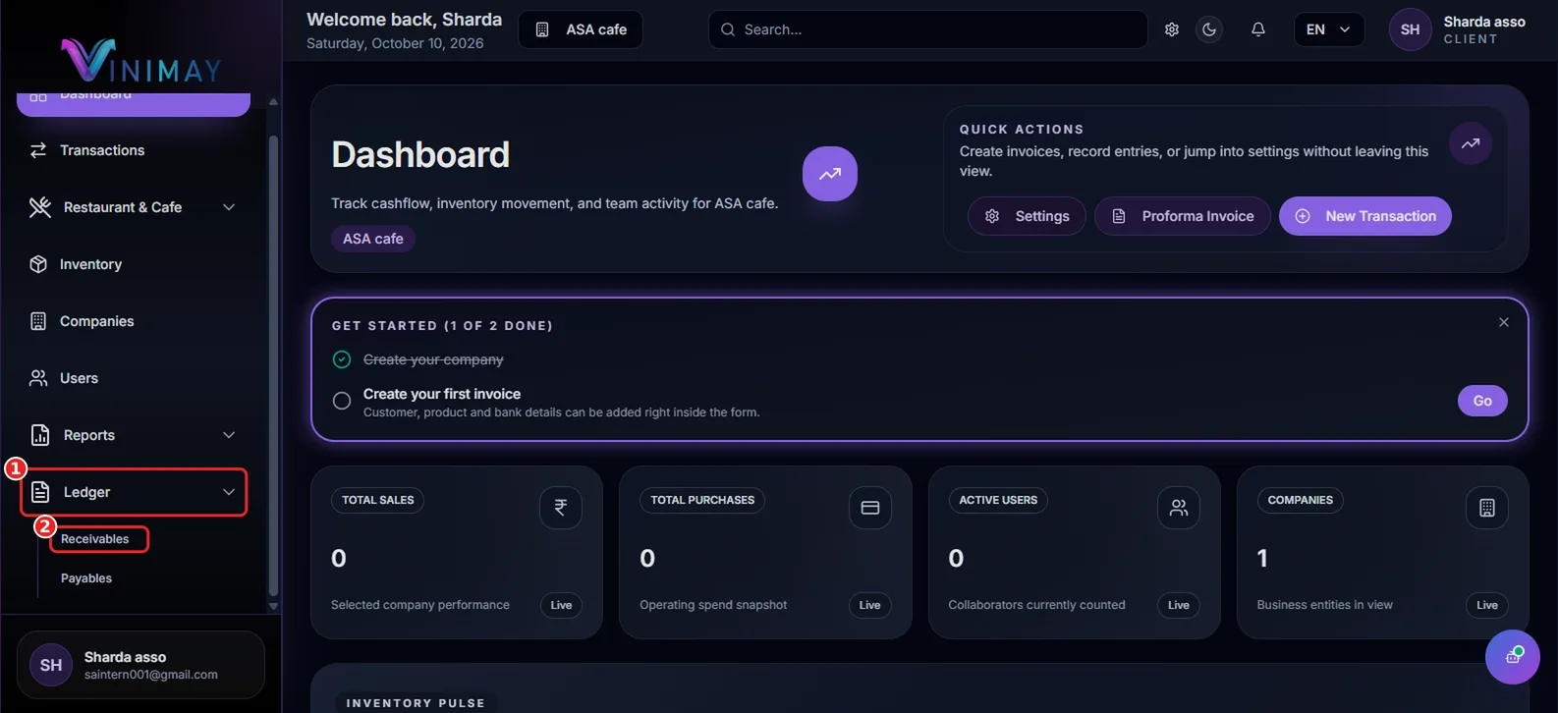The height and width of the screenshot is (713, 1558).
Task: Toggle dark mode moon icon
Action: (1209, 29)
